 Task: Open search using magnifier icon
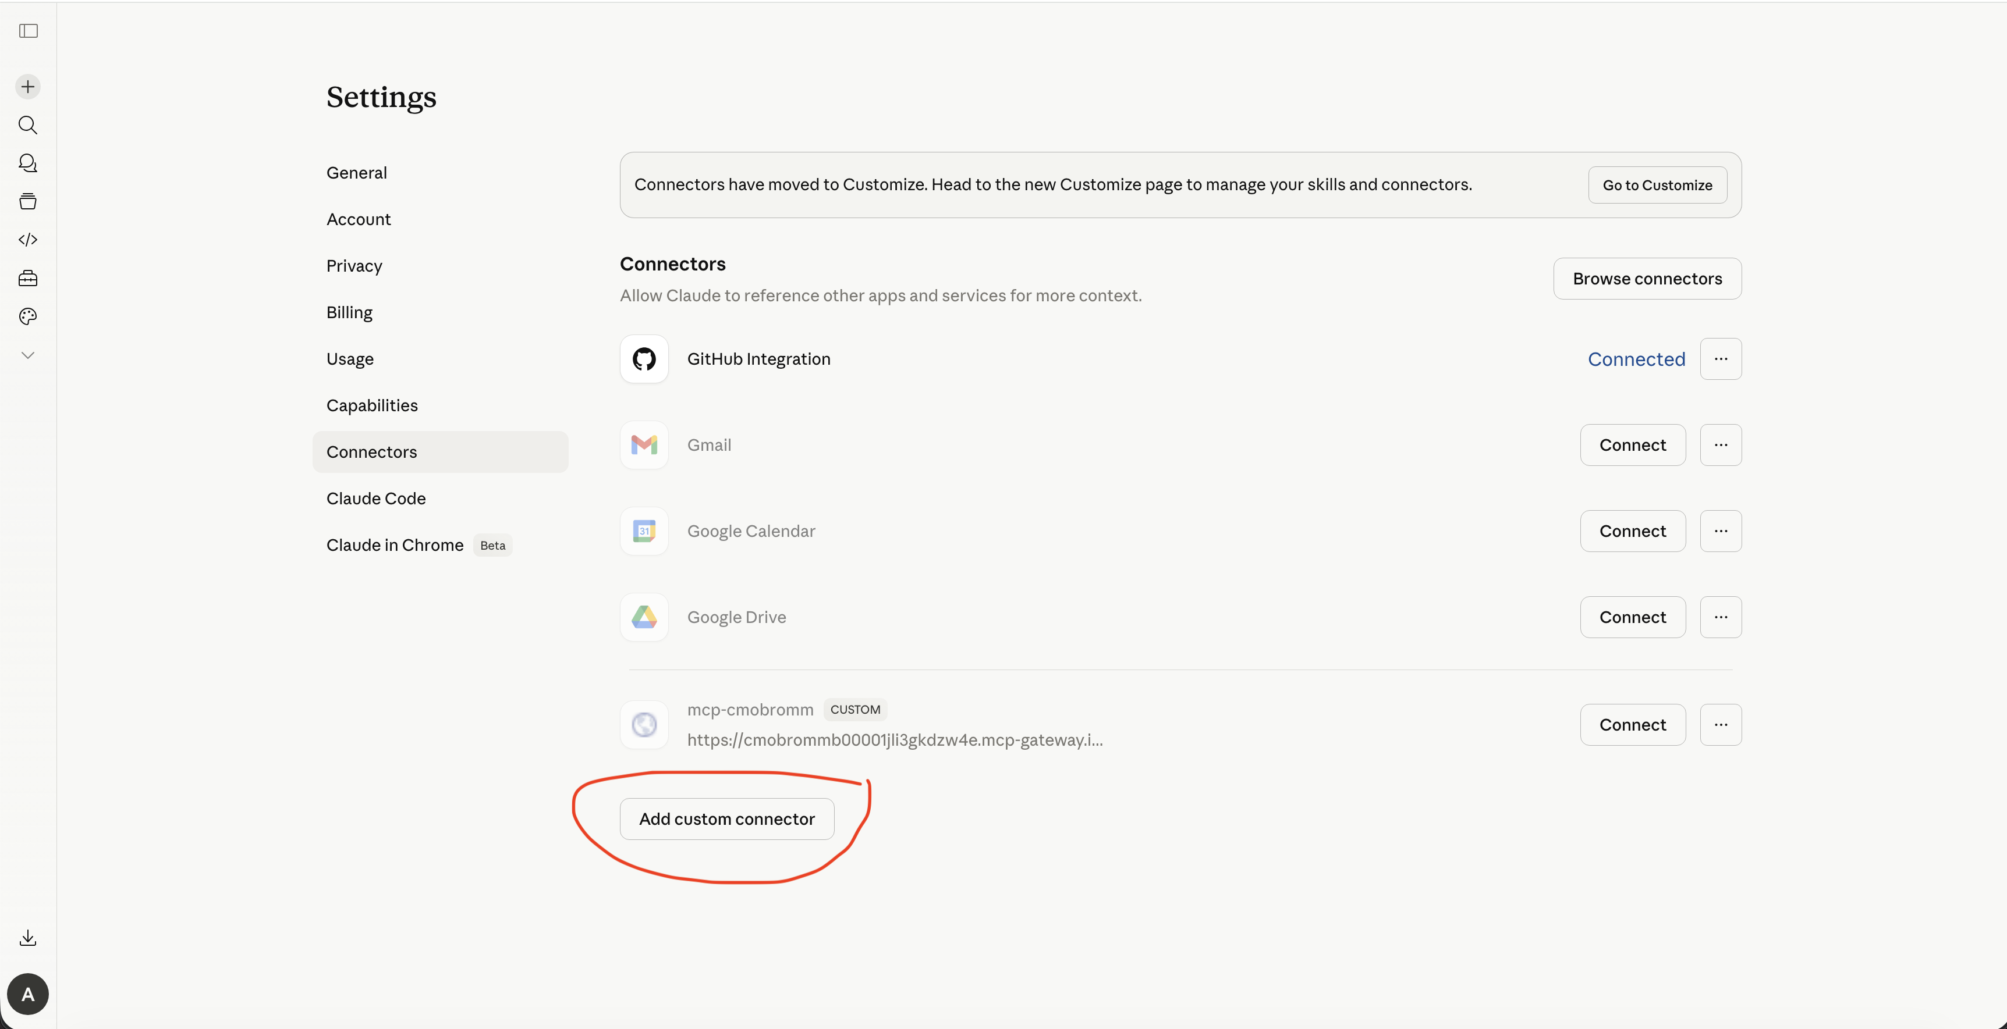tap(28, 124)
